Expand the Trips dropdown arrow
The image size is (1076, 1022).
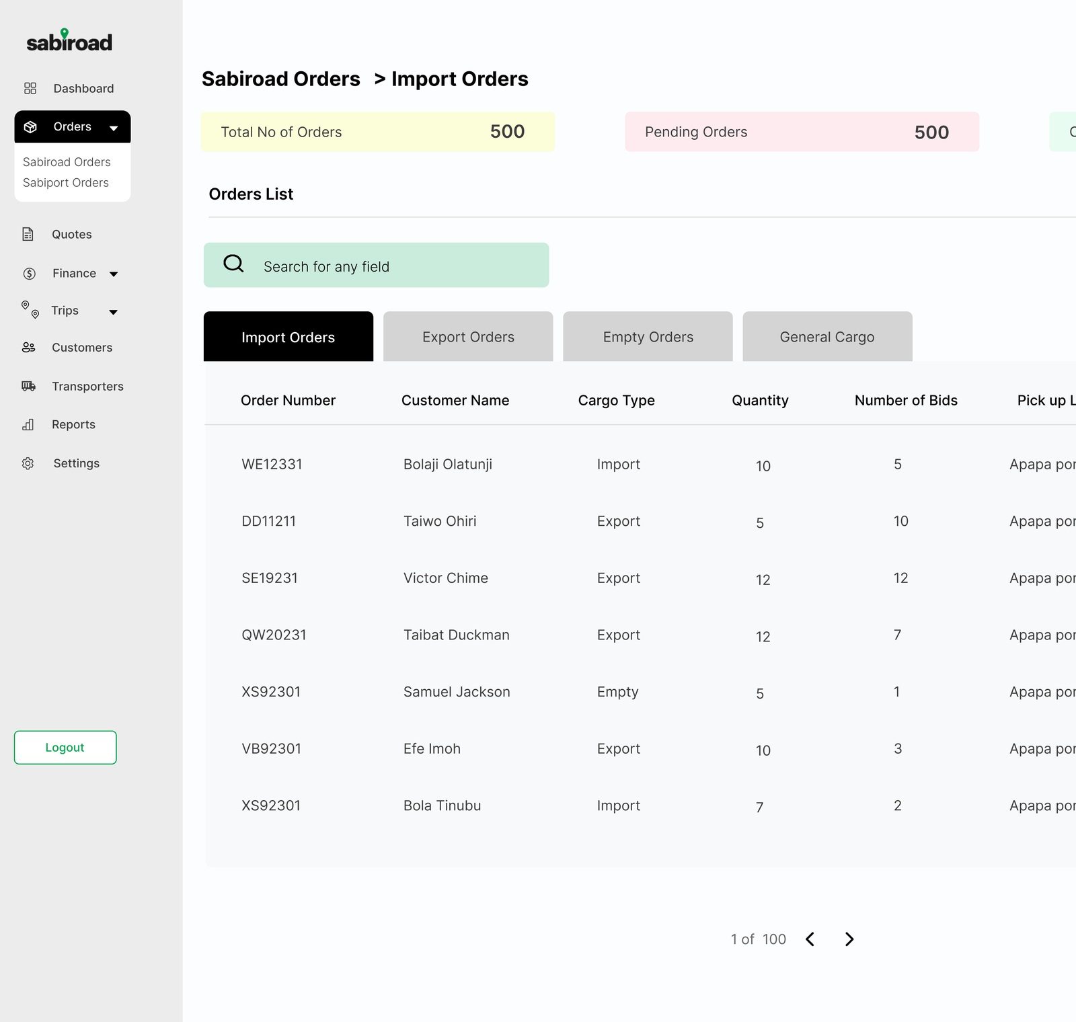(x=114, y=312)
